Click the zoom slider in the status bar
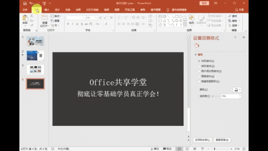268x151 pixels. point(220,149)
